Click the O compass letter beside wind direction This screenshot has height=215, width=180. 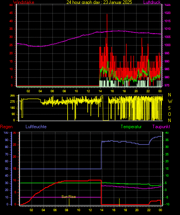170,114
